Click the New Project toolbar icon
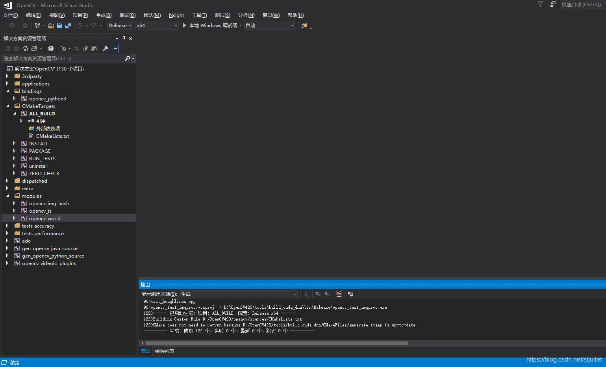The image size is (606, 367). [37, 26]
